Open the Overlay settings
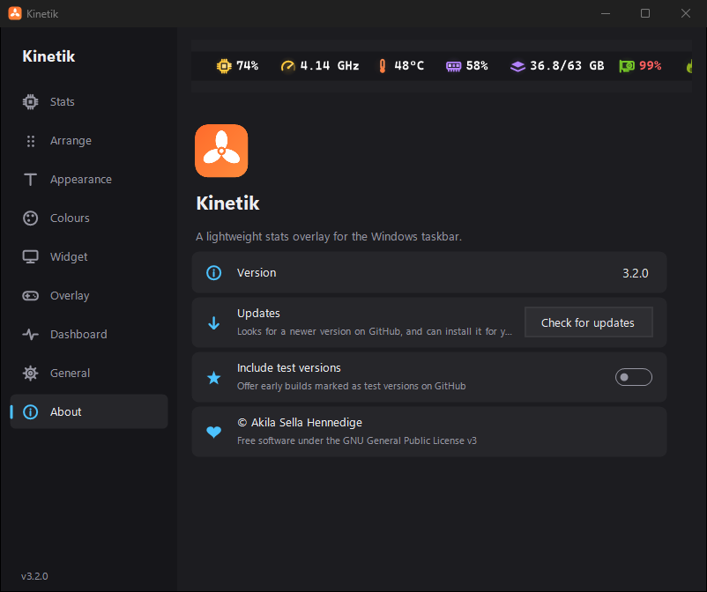Image resolution: width=707 pixels, height=592 pixels. [89, 295]
